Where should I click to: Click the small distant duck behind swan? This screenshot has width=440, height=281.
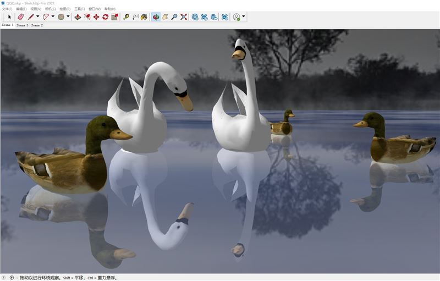283,123
